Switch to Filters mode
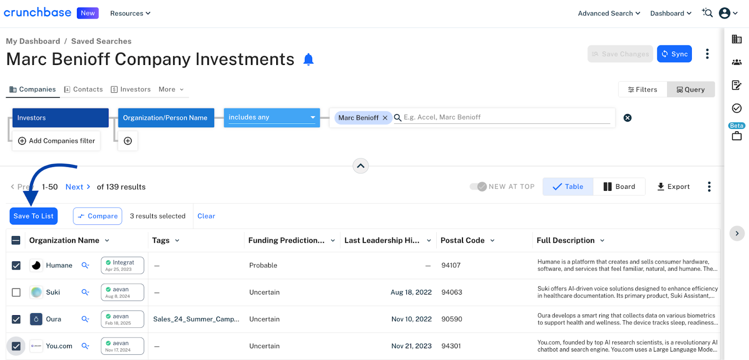 coord(642,89)
